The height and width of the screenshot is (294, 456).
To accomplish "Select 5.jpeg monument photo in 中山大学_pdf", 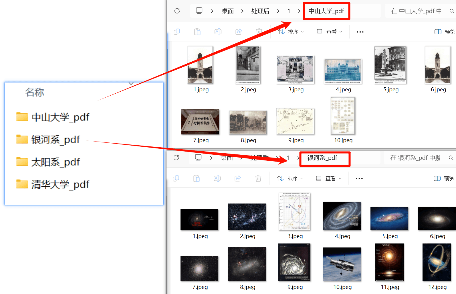I will click(390, 65).
